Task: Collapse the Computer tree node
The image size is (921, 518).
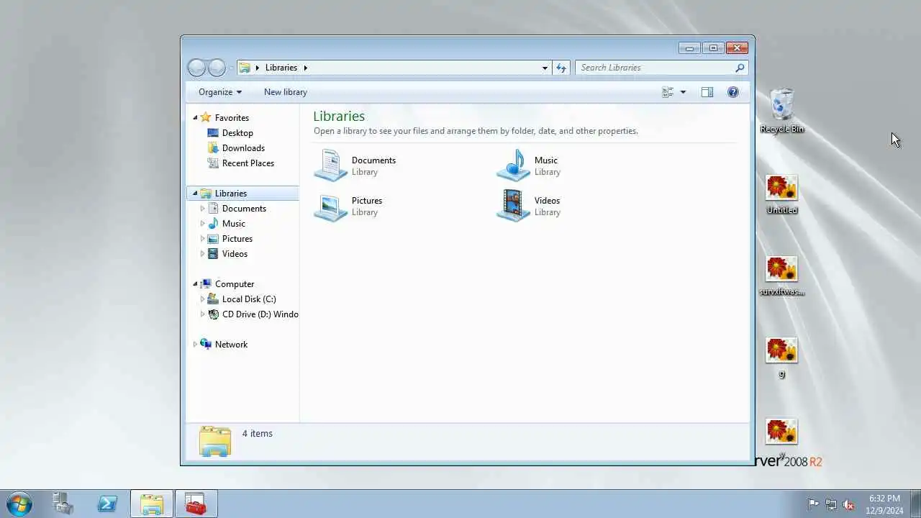Action: click(195, 284)
